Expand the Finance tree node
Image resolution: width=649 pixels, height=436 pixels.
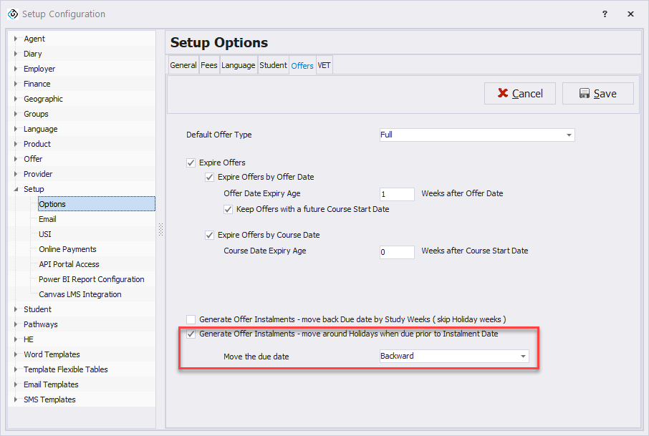pos(16,84)
